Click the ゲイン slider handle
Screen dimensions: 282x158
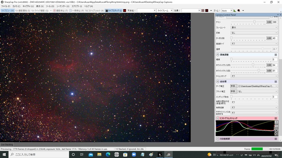coord(254,22)
